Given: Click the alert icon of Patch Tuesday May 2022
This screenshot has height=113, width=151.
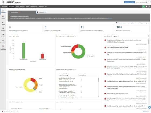Looking at the screenshot, I should [x=105, y=94].
